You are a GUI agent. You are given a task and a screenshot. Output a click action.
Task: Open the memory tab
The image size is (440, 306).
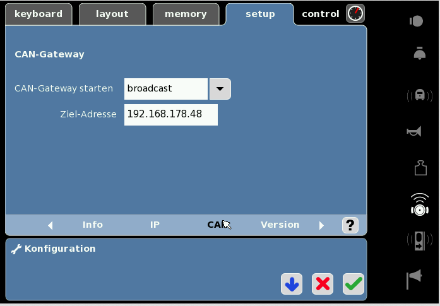click(186, 14)
